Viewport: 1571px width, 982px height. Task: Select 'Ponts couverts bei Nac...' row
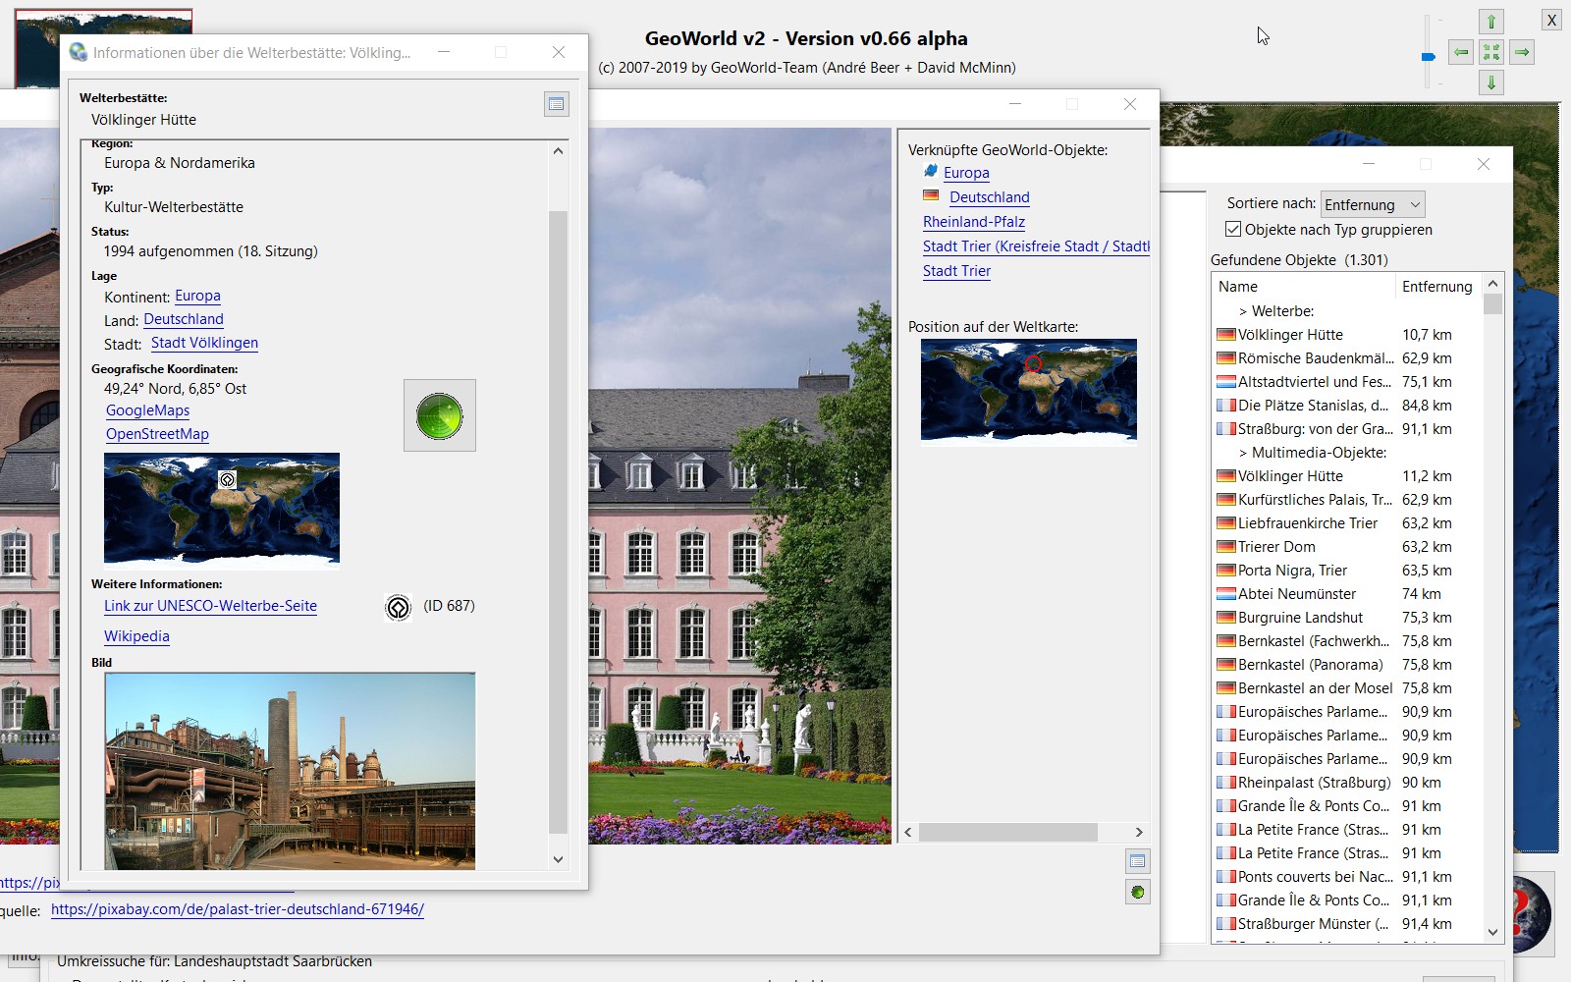pyautogui.click(x=1347, y=877)
